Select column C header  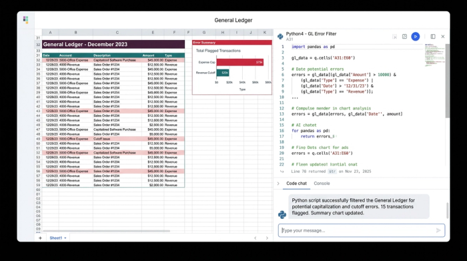117,33
